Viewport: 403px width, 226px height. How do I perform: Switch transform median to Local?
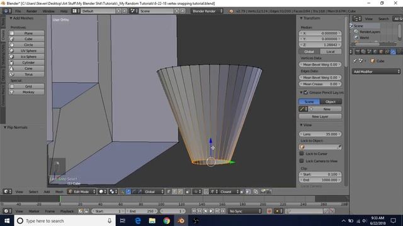click(x=331, y=51)
